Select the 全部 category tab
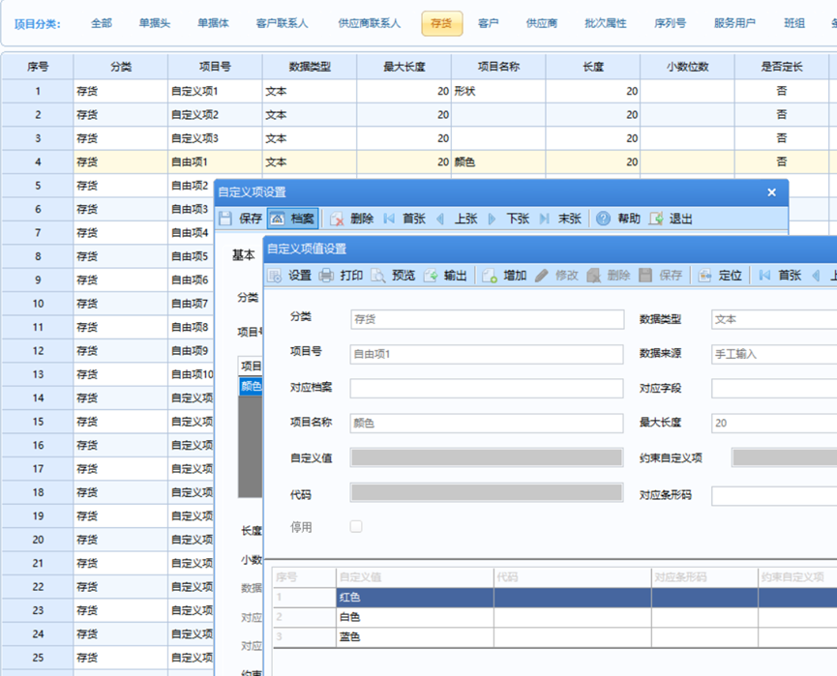837x676 pixels. click(102, 23)
